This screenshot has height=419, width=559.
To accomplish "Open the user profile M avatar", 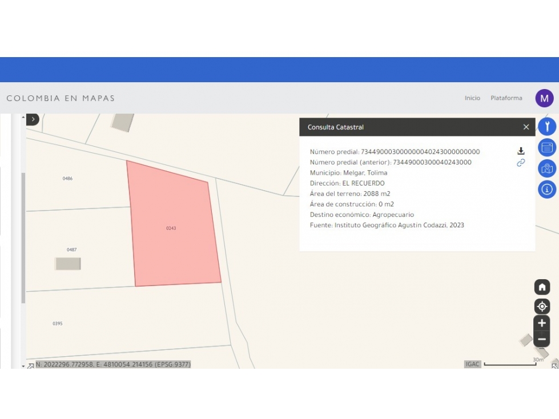I will point(544,98).
